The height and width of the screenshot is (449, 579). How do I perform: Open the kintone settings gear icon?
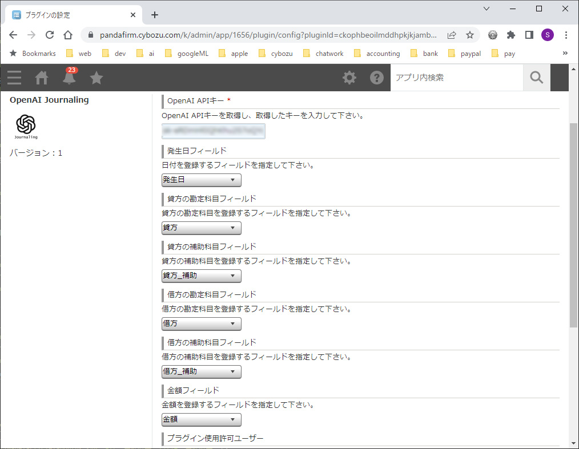tap(349, 78)
